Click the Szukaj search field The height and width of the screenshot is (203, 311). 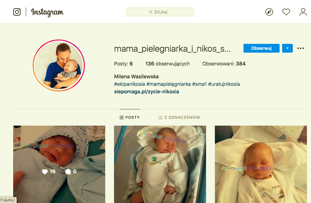[x=160, y=12]
